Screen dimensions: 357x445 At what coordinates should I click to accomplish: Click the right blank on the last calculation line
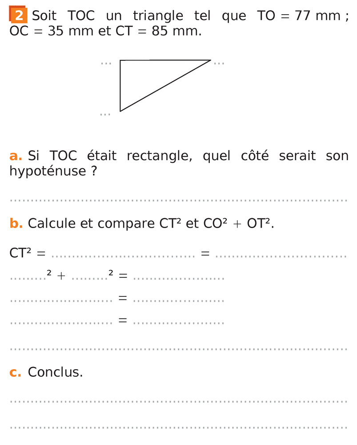tap(178, 323)
